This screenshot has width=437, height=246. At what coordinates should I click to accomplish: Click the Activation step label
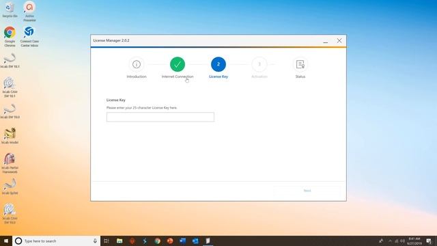pyautogui.click(x=259, y=77)
